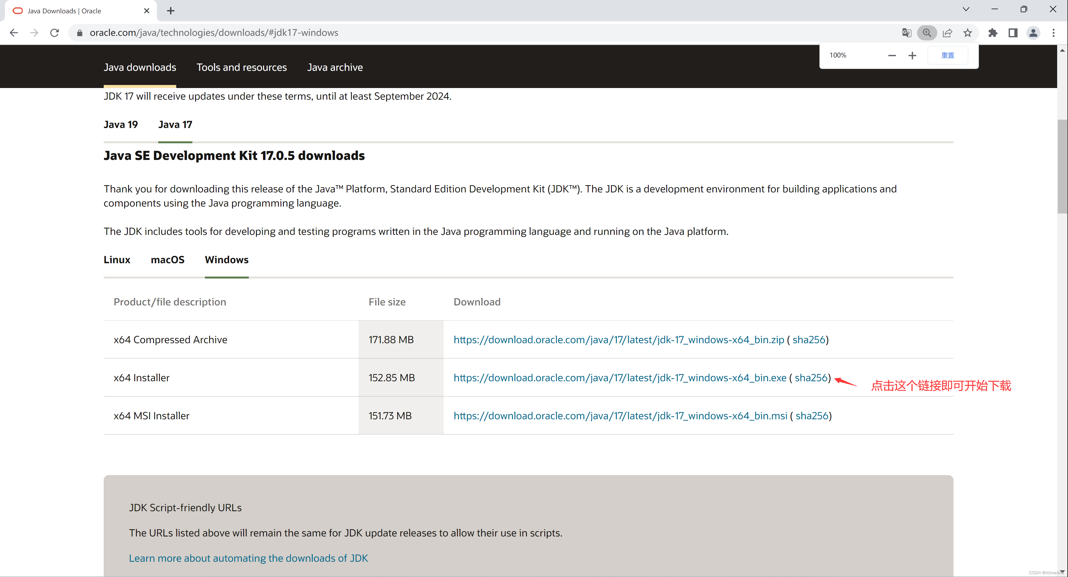Open sha256 for the MSI installer
Viewport: 1068px width, 577px height.
point(812,416)
